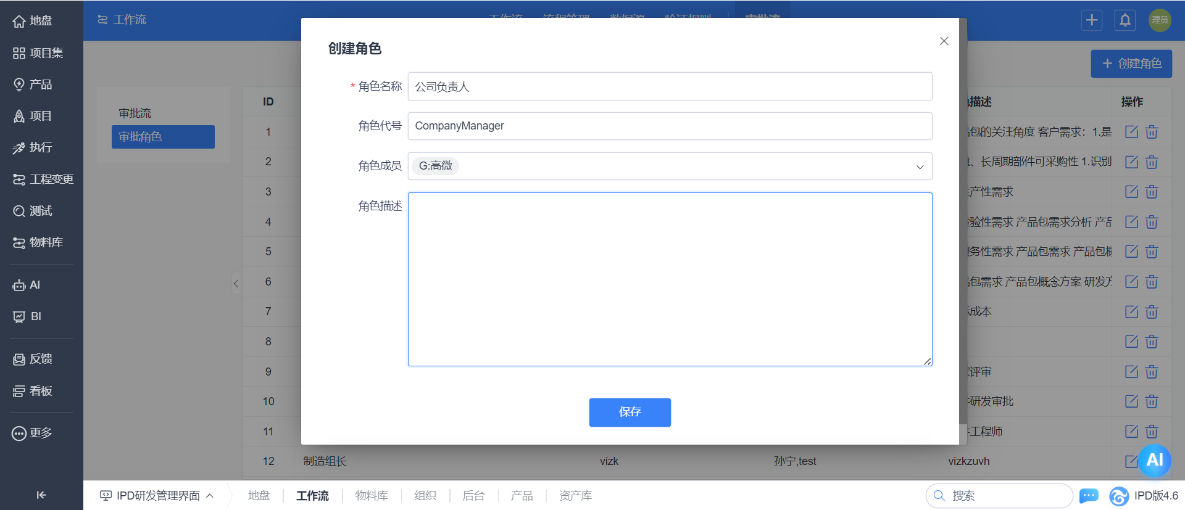Click delete trash icon for row 9
Image resolution: width=1185 pixels, height=510 pixels.
tap(1152, 372)
